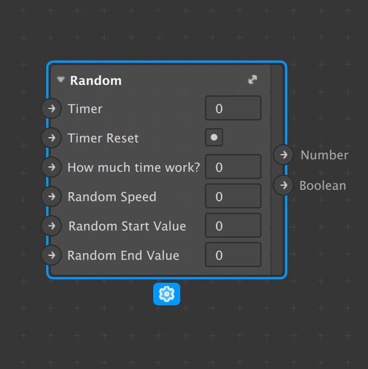The height and width of the screenshot is (369, 368).
Task: Click the Timer value field
Action: click(233, 108)
